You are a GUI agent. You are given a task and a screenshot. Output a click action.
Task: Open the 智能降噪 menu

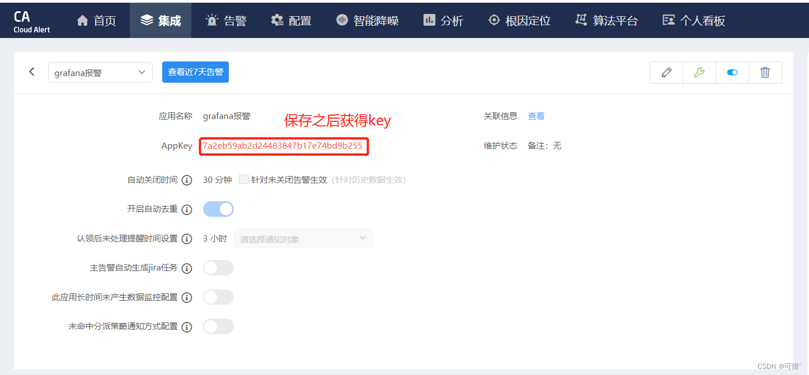click(x=368, y=21)
